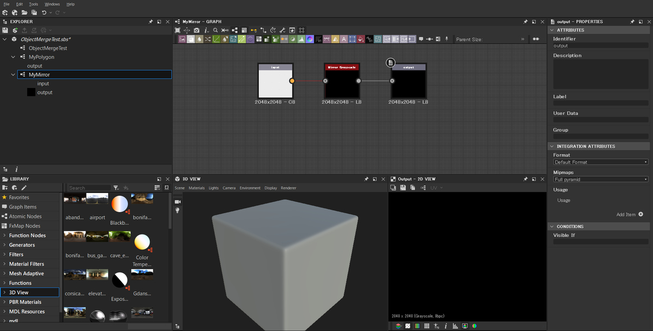The height and width of the screenshot is (331, 653).
Task: Select the Mirror Grayscale node
Action: point(342,81)
